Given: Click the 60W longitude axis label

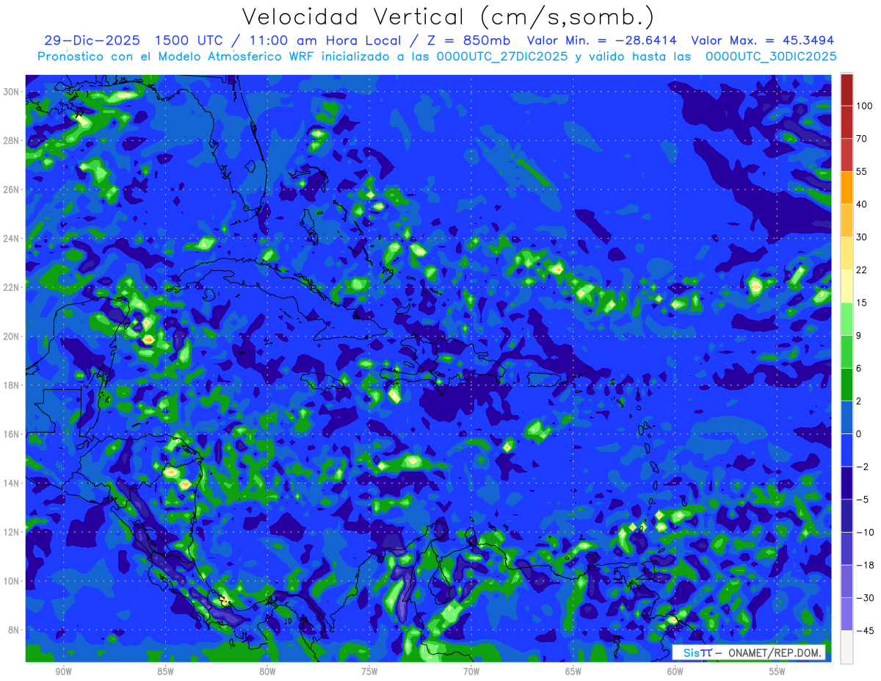Looking at the screenshot, I should point(675,671).
